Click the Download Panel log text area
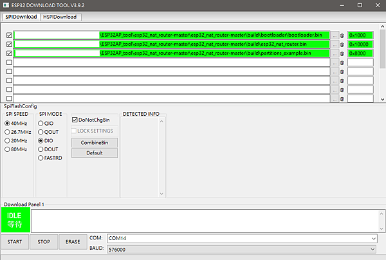386x260 pixels. pyautogui.click(x=205, y=221)
